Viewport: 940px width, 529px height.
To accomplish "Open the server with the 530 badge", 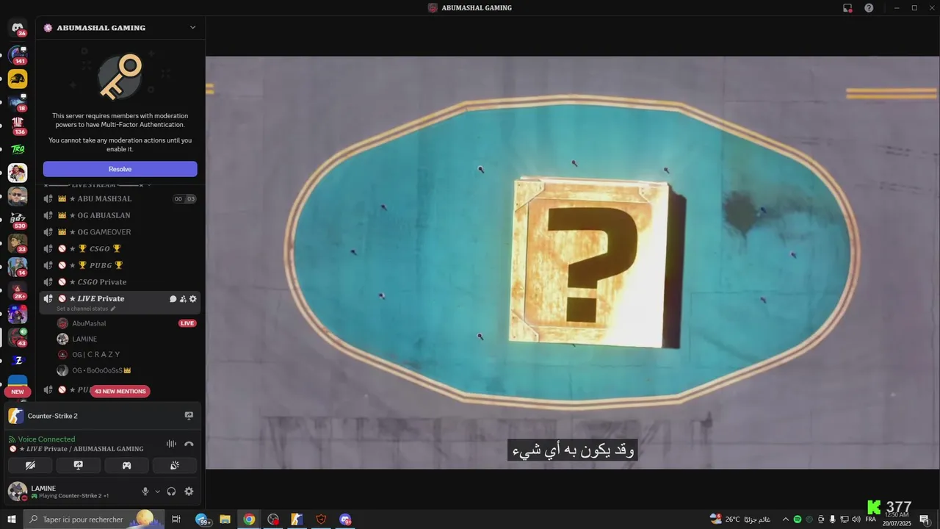I will pos(18,219).
